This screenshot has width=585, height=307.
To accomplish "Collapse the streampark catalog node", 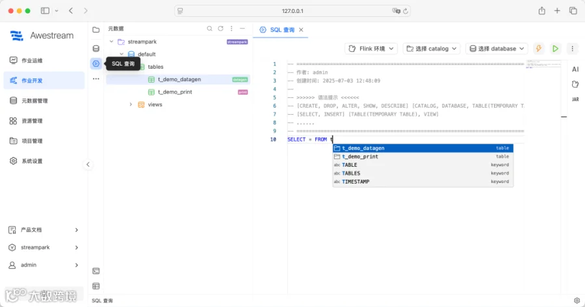I will (x=111, y=42).
